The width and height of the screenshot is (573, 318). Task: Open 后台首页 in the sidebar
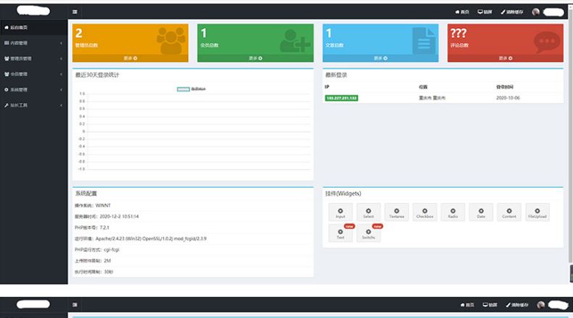[x=33, y=27]
